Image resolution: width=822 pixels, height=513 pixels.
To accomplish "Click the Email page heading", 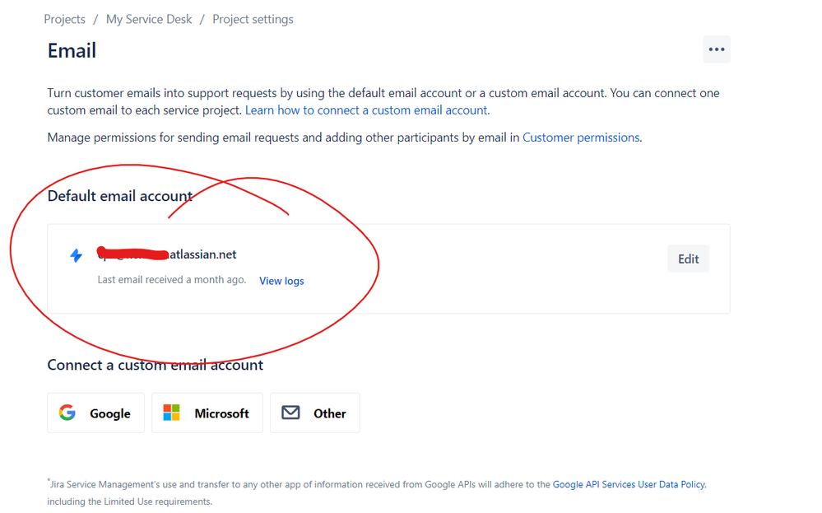I will click(x=72, y=50).
